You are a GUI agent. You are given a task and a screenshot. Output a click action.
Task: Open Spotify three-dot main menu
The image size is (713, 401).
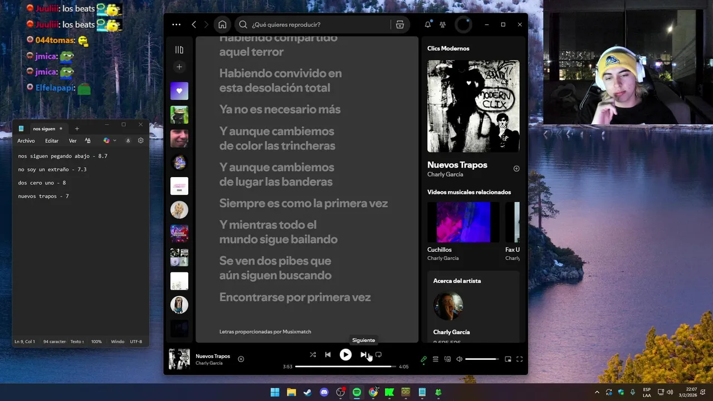tap(177, 25)
